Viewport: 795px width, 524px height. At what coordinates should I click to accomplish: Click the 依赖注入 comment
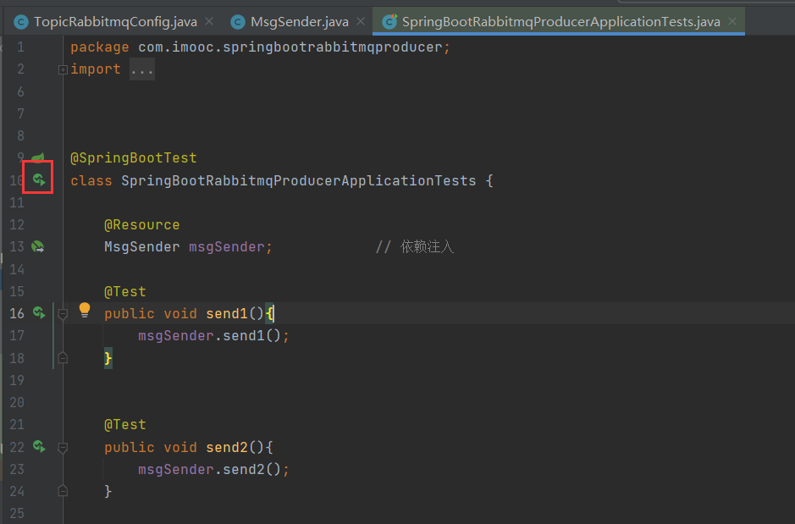(415, 247)
